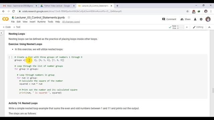The image size is (214, 120).
Task: Click the 'squared = num * num' line
Action: pyautogui.click(x=31, y=84)
